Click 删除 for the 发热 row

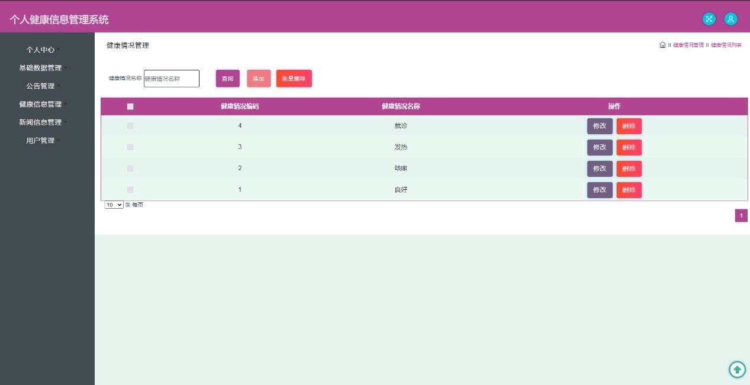point(629,147)
